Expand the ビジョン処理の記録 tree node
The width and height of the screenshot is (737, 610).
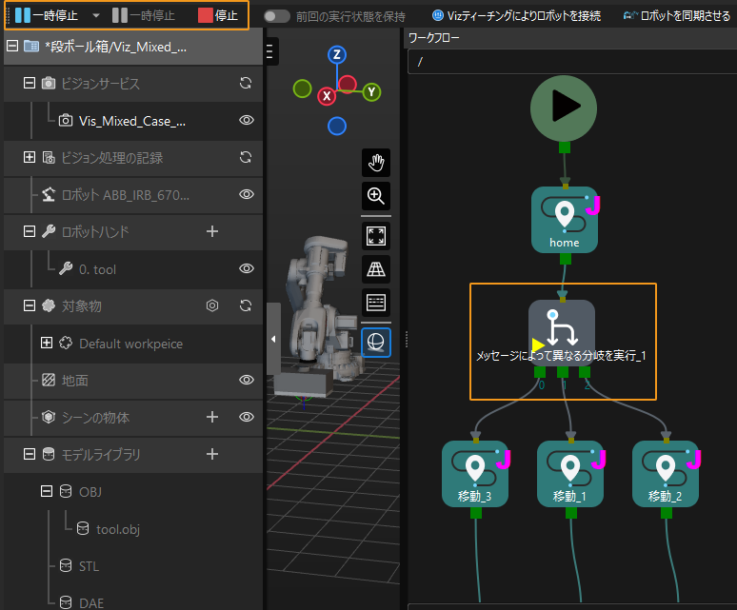[x=30, y=157]
